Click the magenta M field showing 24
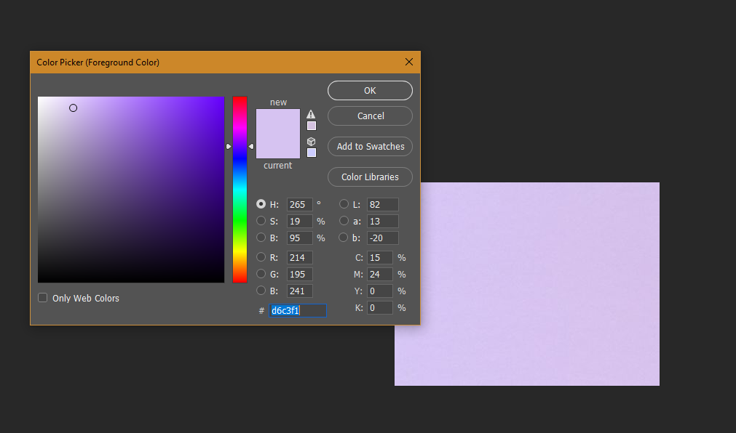736x433 pixels. (380, 274)
